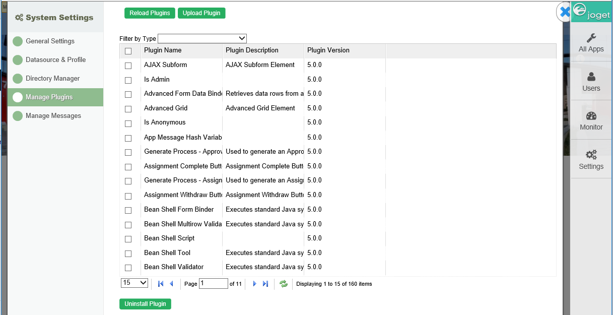Image resolution: width=613 pixels, height=315 pixels.
Task: Open Users panel icon
Action: pos(591,77)
